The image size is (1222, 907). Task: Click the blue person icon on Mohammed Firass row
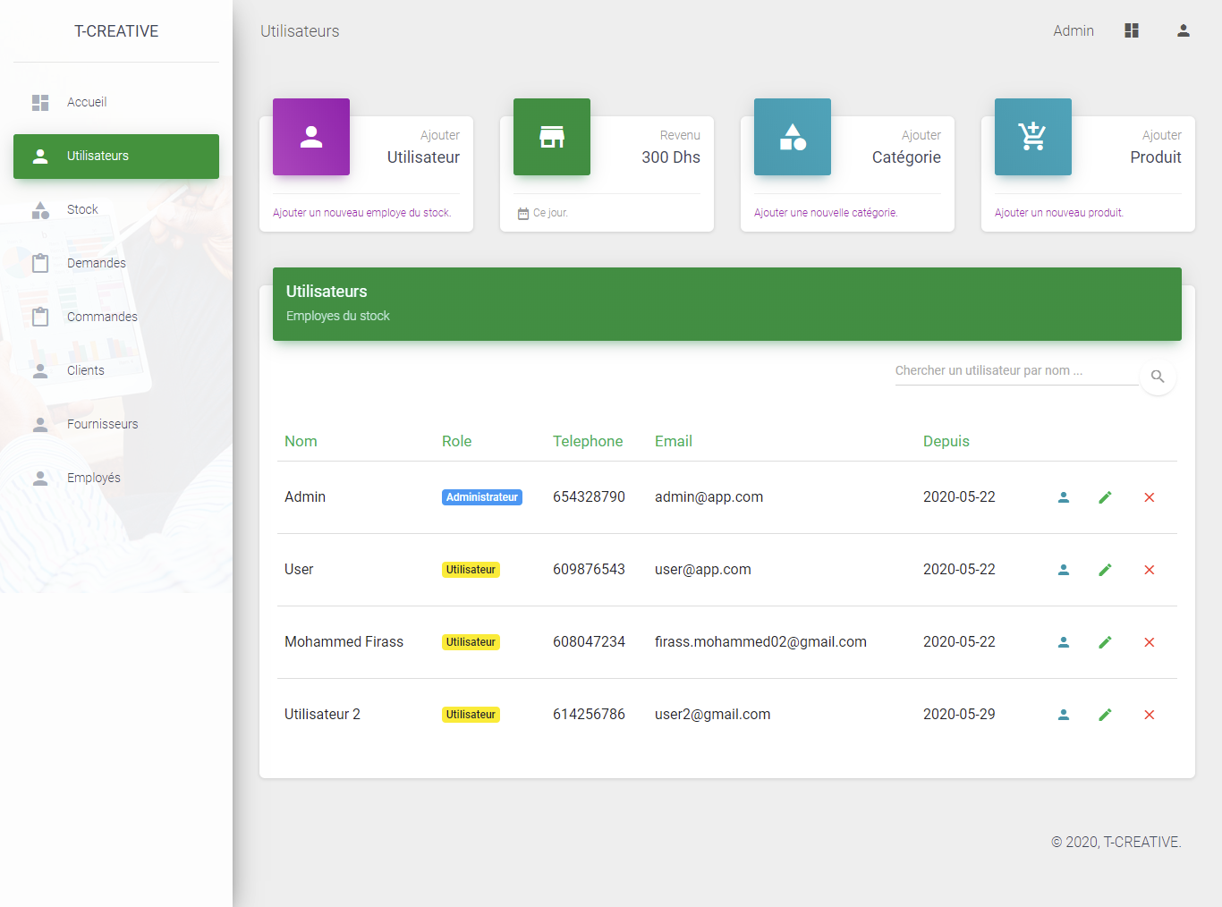pyautogui.click(x=1064, y=641)
